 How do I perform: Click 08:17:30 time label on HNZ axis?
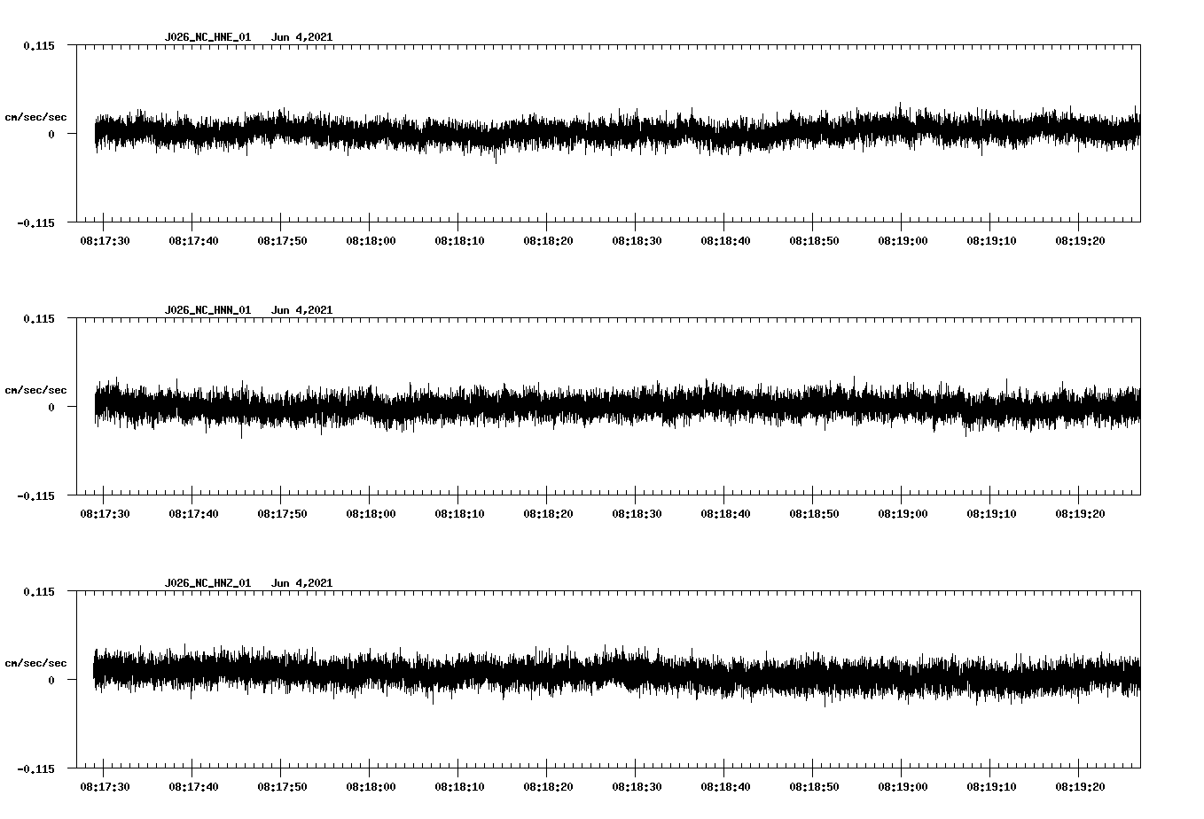pyautogui.click(x=105, y=786)
